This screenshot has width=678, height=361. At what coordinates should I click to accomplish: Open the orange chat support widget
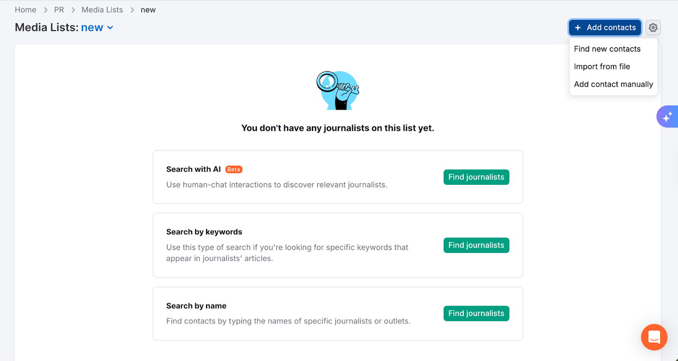click(x=654, y=337)
